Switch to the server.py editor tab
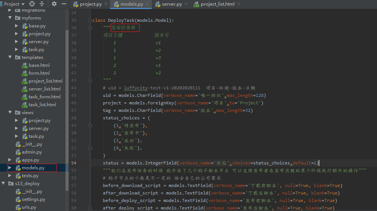 pos(172,4)
